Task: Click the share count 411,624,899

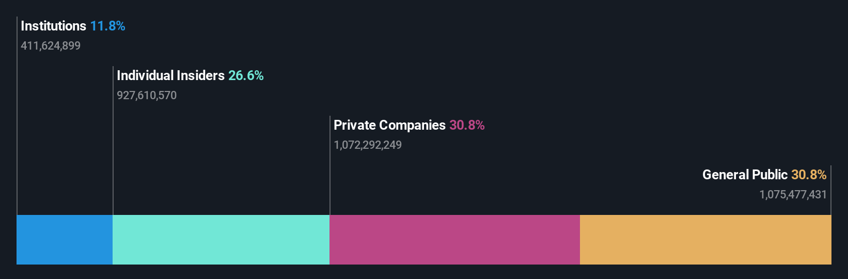Action: [51, 45]
